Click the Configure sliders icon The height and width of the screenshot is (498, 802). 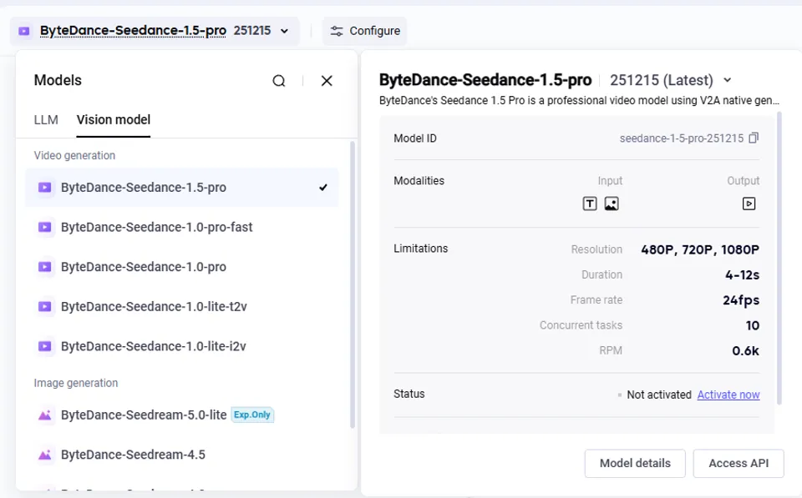[x=336, y=31]
